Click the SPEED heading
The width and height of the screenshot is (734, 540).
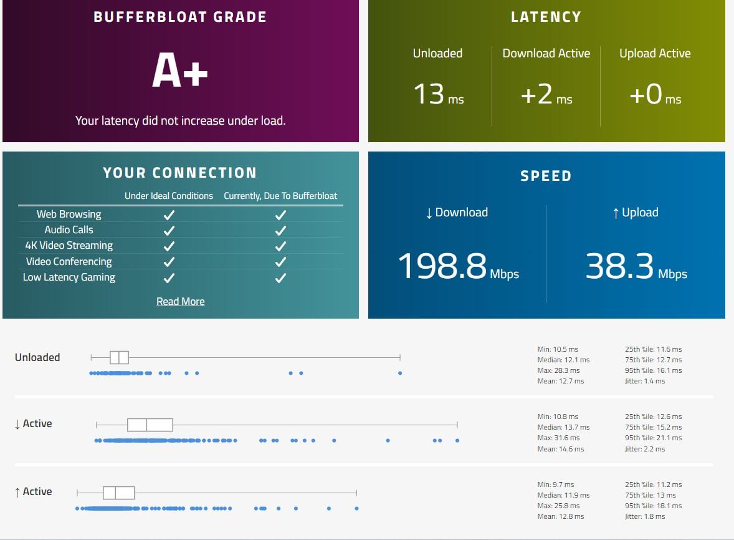(546, 176)
